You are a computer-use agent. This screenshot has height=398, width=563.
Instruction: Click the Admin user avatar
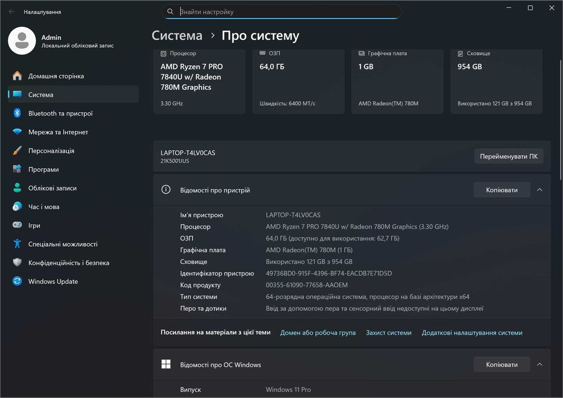coord(22,40)
